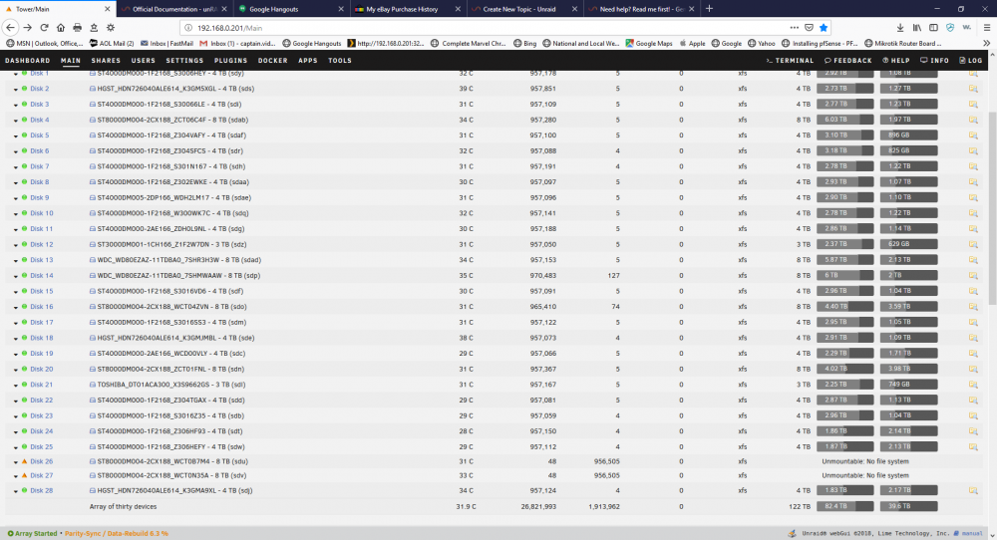997x540 pixels.
Task: Click the 'Array of thirty devices' text
Action: 123,507
